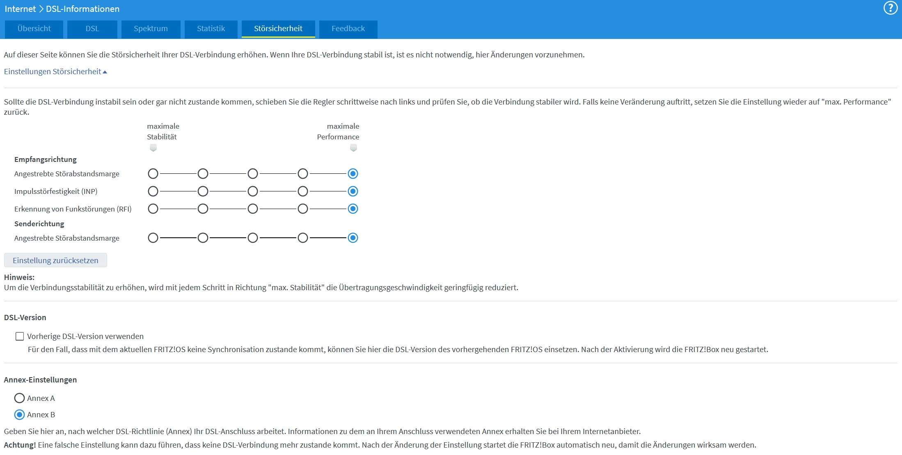Select Annex A radio button

[x=19, y=398]
